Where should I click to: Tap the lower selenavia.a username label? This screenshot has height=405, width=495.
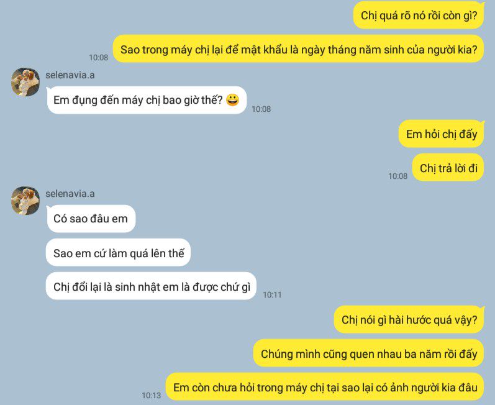70,194
